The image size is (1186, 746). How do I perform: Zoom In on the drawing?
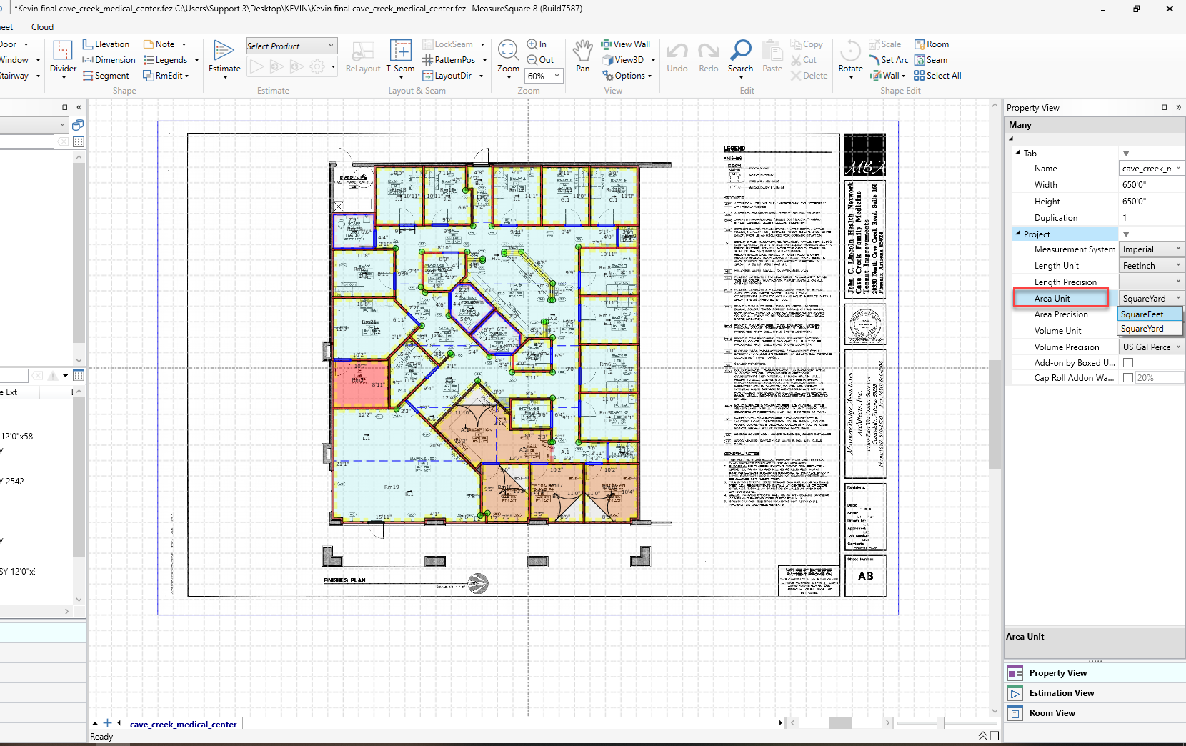pyautogui.click(x=537, y=44)
